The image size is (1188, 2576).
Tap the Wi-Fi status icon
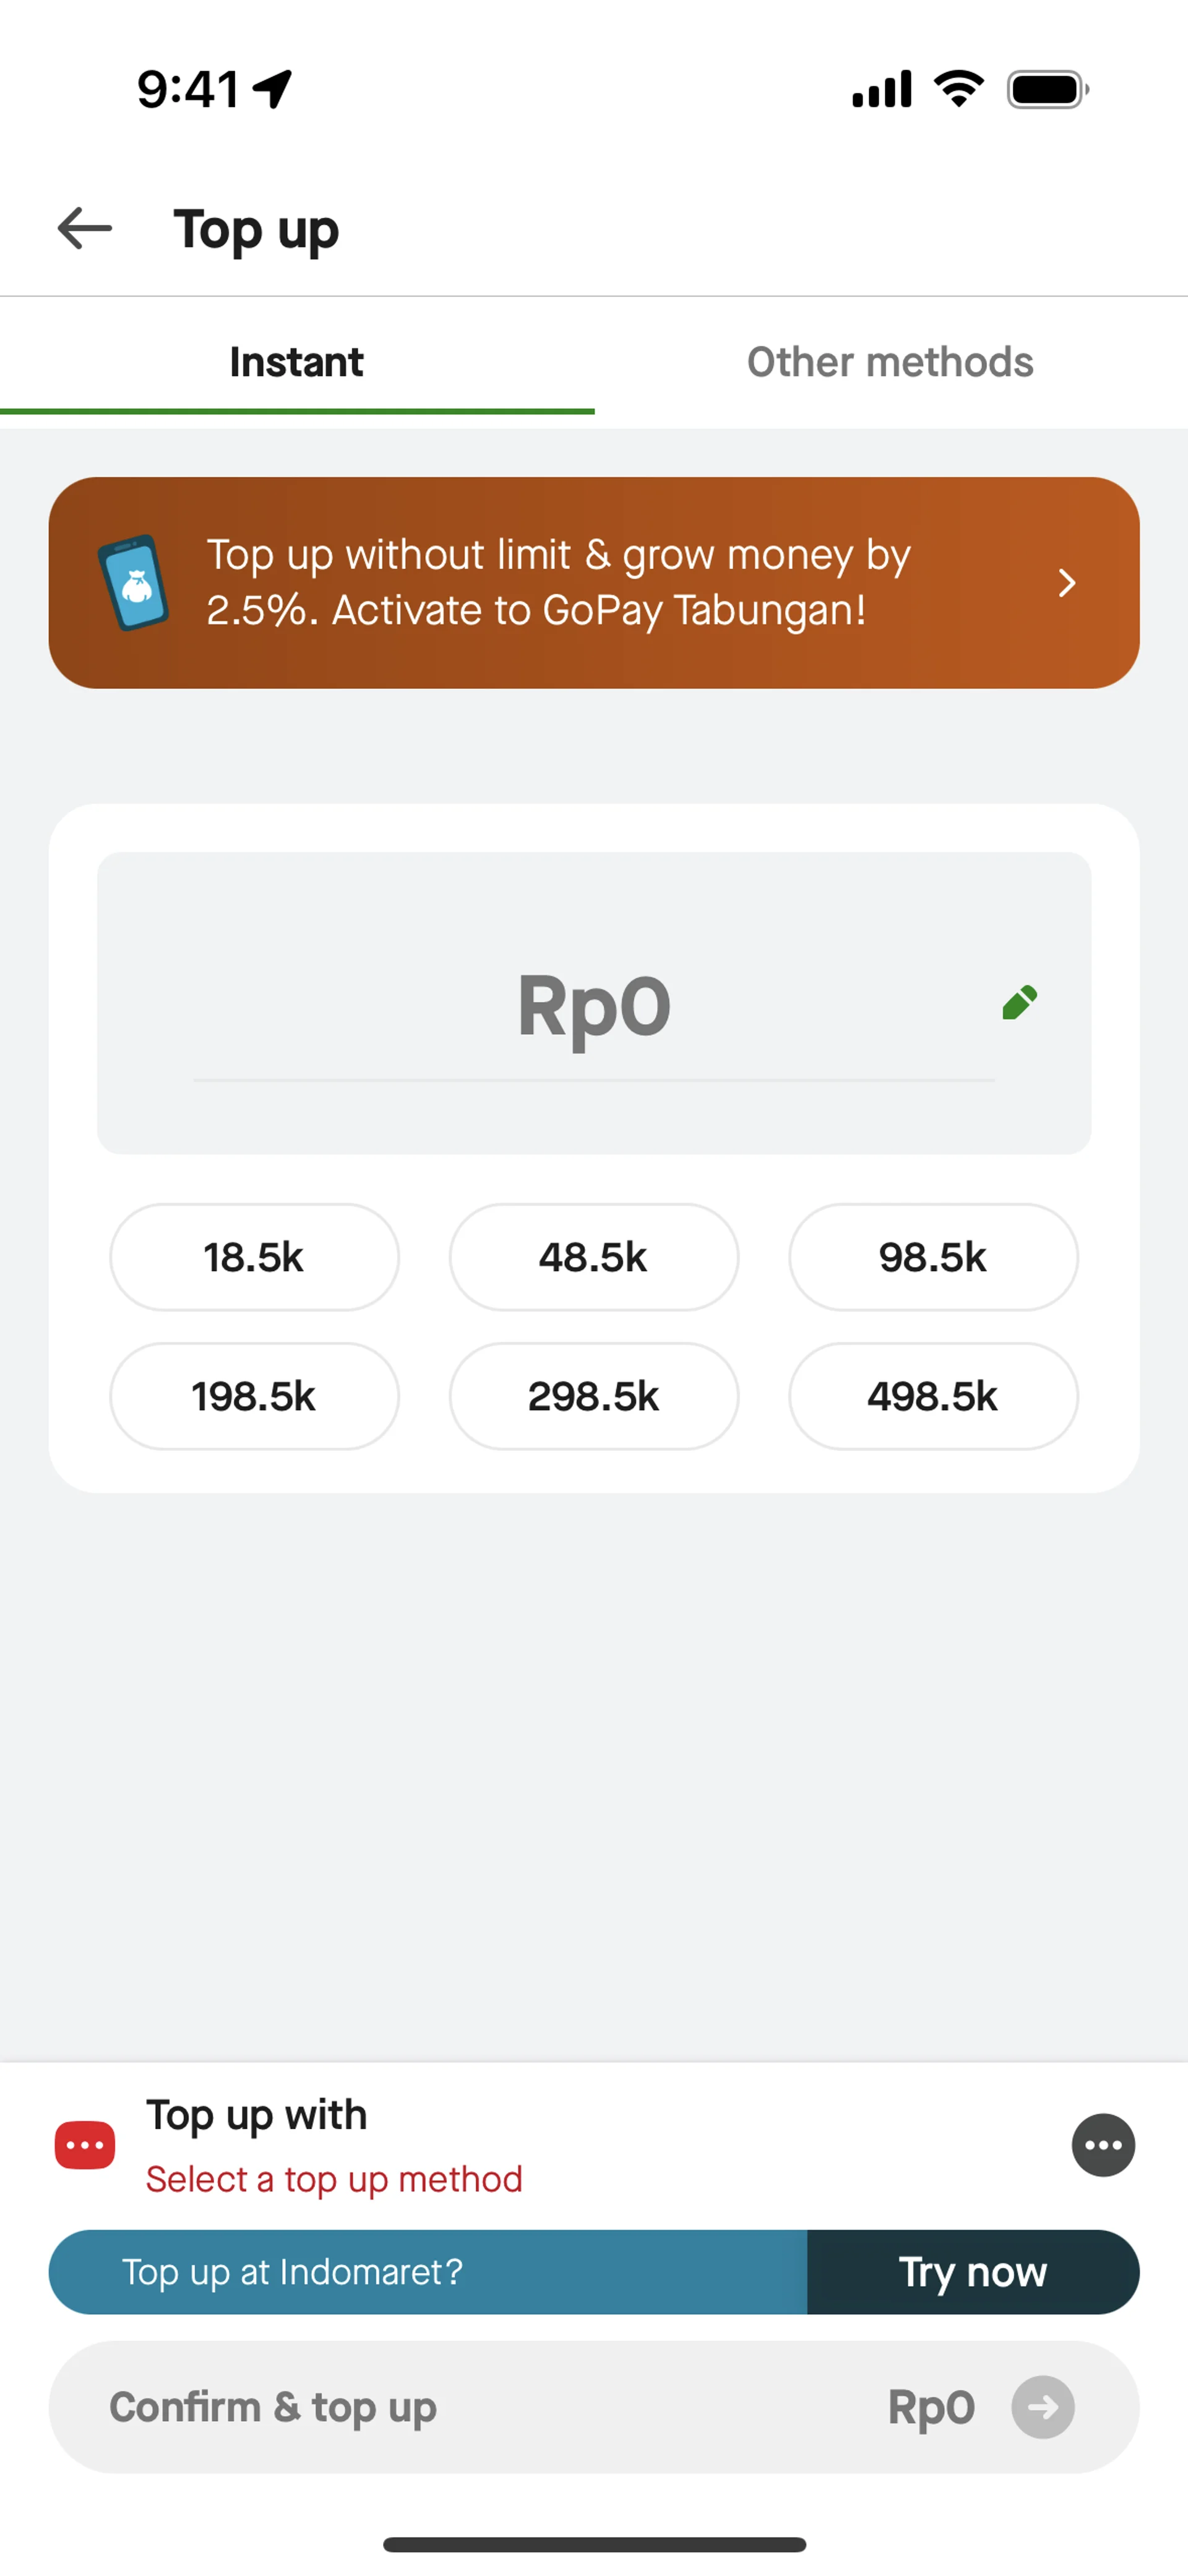click(958, 89)
